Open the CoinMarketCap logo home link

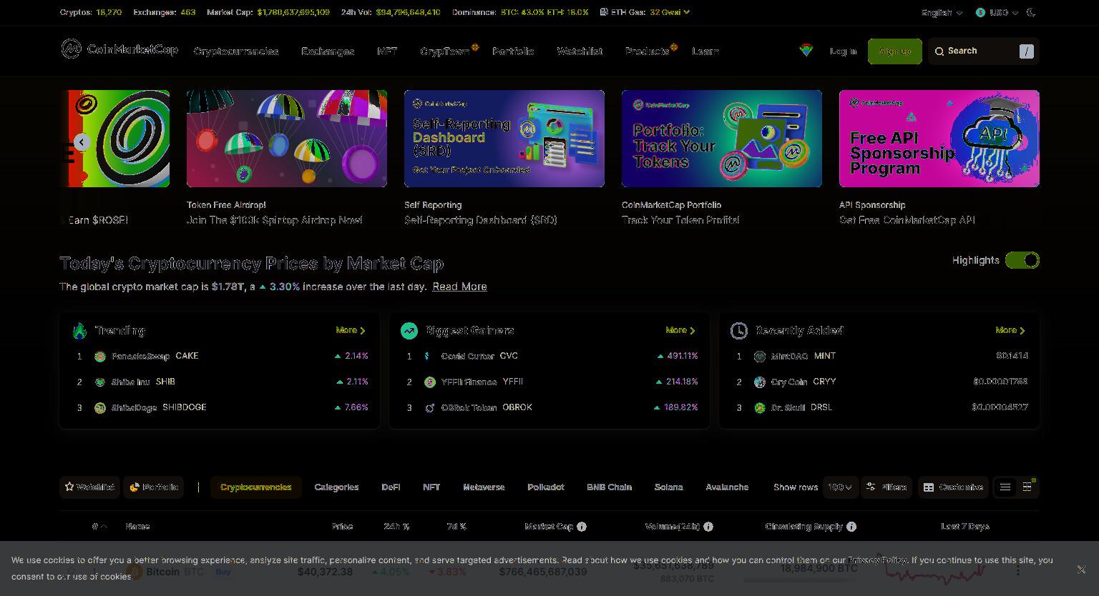click(119, 49)
